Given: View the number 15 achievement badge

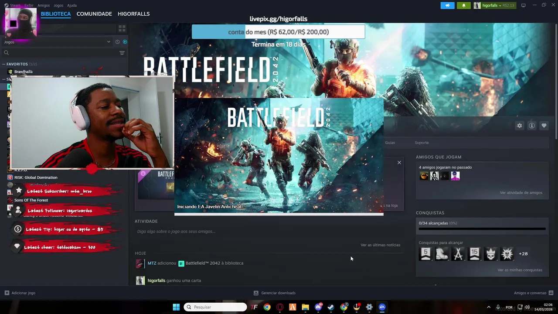Looking at the screenshot, I should [x=474, y=254].
